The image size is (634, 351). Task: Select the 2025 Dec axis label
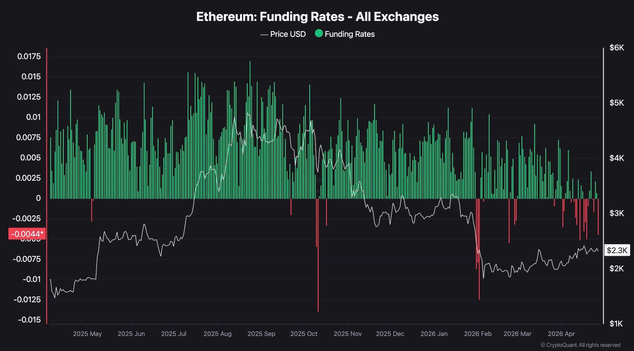tap(390, 334)
